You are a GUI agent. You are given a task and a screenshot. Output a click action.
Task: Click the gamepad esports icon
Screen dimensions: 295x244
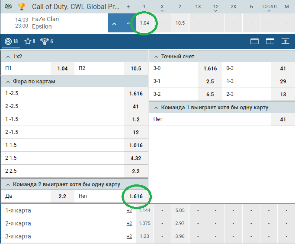[x=8, y=6]
